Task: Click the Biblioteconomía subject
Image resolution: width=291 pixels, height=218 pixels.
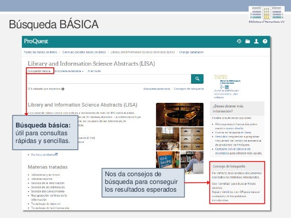Action: click(x=42, y=179)
